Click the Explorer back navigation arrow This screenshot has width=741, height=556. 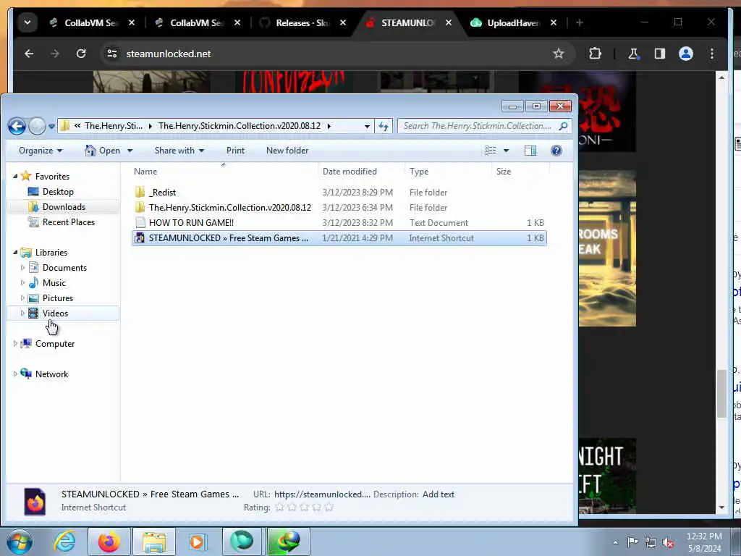click(17, 126)
